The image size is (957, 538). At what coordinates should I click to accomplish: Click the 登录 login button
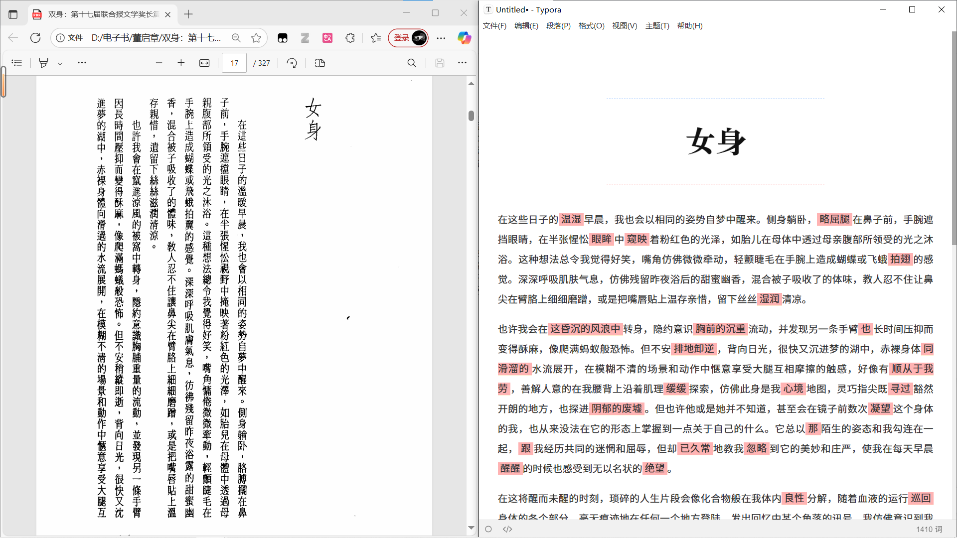[402, 38]
